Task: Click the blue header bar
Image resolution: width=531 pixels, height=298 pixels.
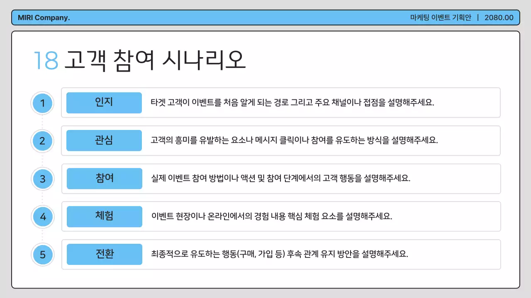Action: pos(265,17)
